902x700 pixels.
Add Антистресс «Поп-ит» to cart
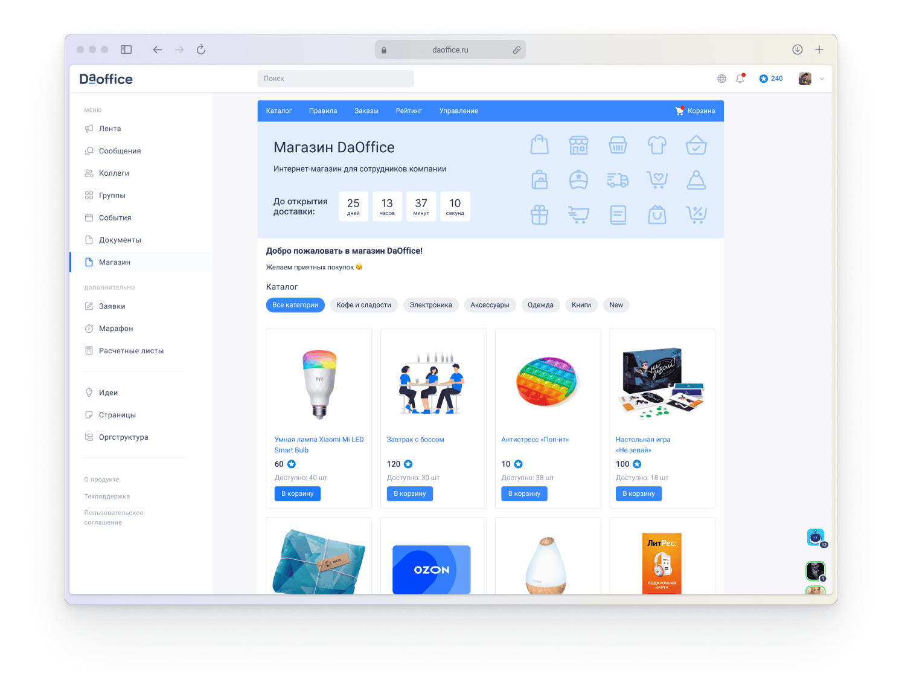point(524,493)
